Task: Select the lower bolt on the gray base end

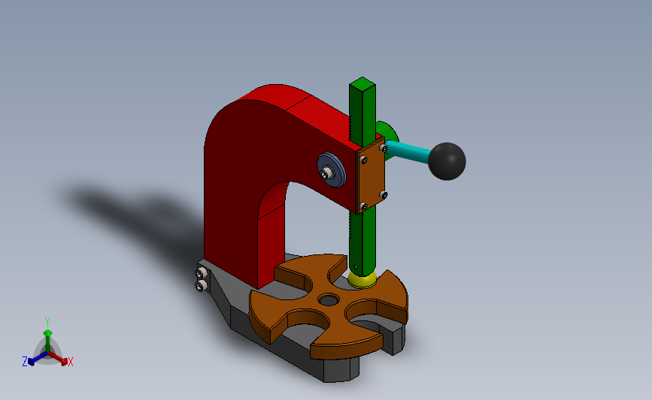Action: [202, 285]
